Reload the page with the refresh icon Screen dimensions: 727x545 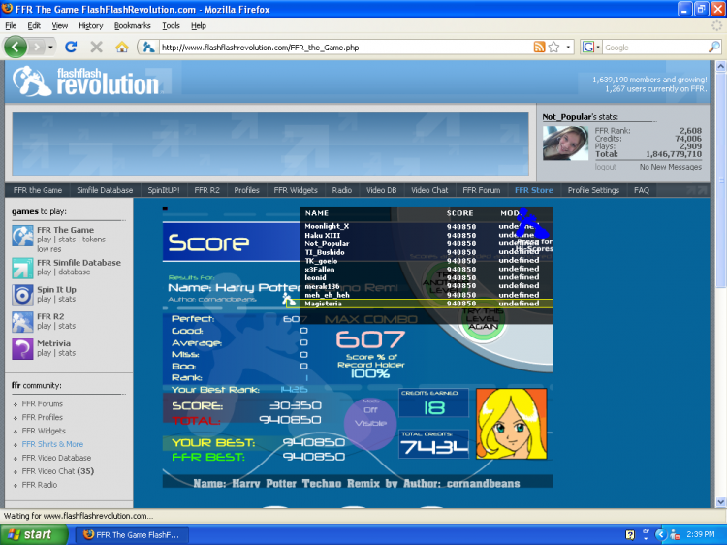(x=71, y=47)
